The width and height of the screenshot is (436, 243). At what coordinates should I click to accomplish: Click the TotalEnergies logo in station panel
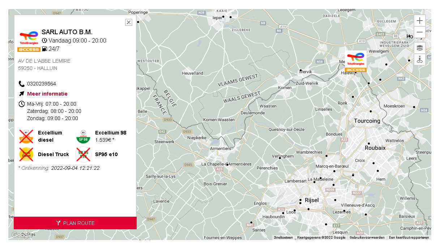pos(29,38)
